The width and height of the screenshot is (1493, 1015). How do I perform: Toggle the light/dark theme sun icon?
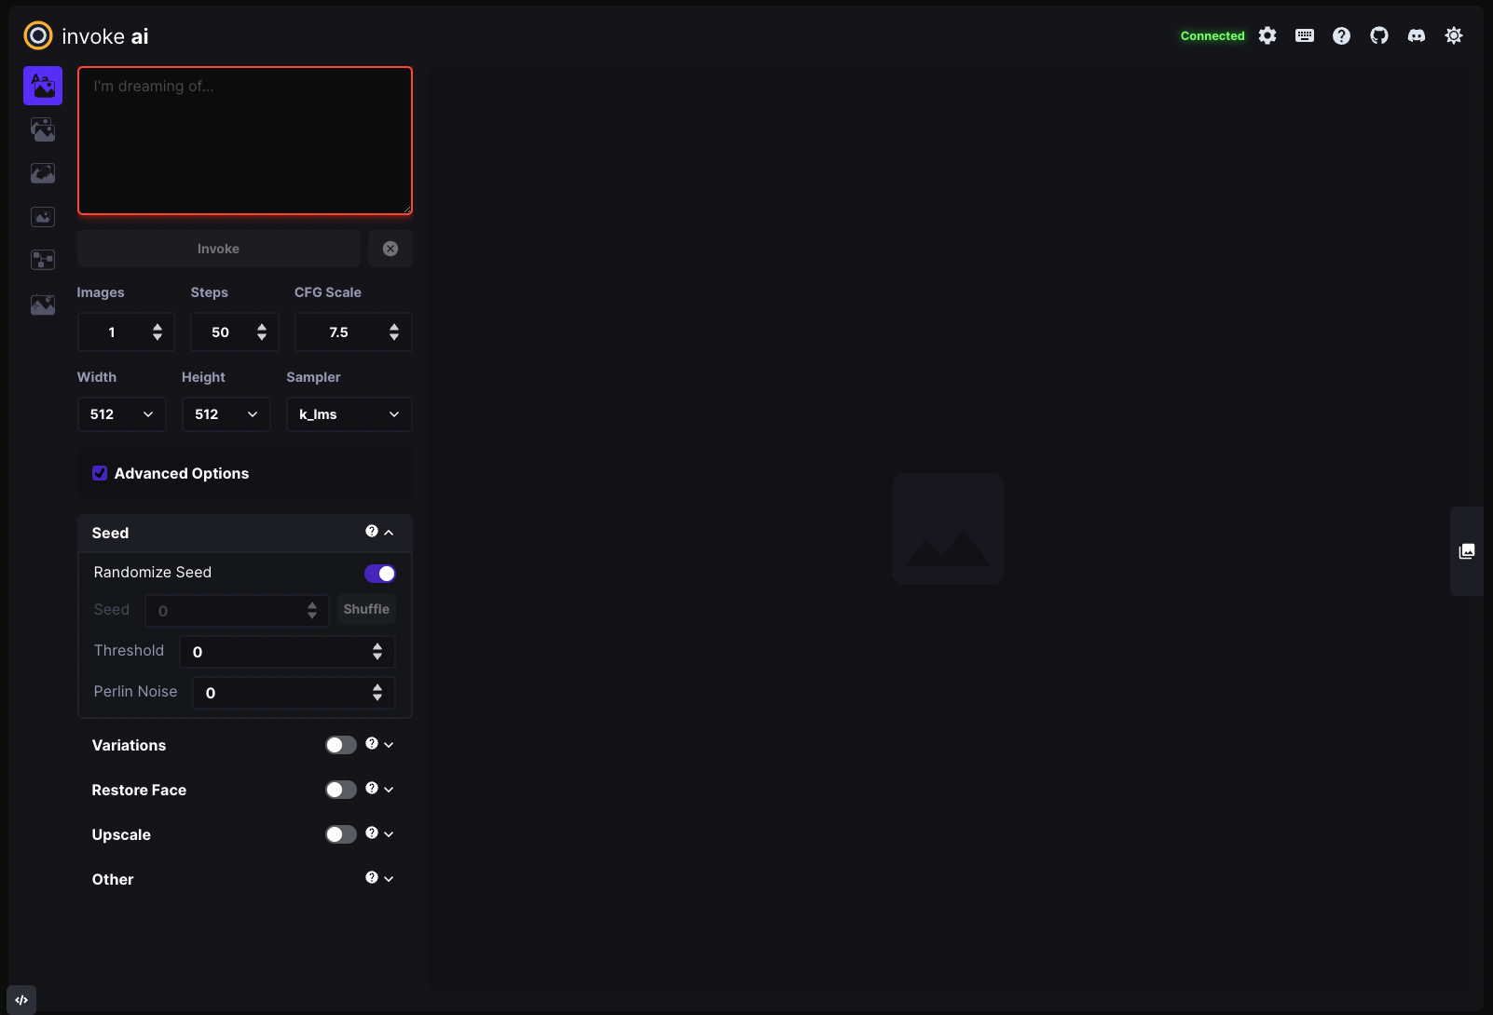click(x=1454, y=35)
